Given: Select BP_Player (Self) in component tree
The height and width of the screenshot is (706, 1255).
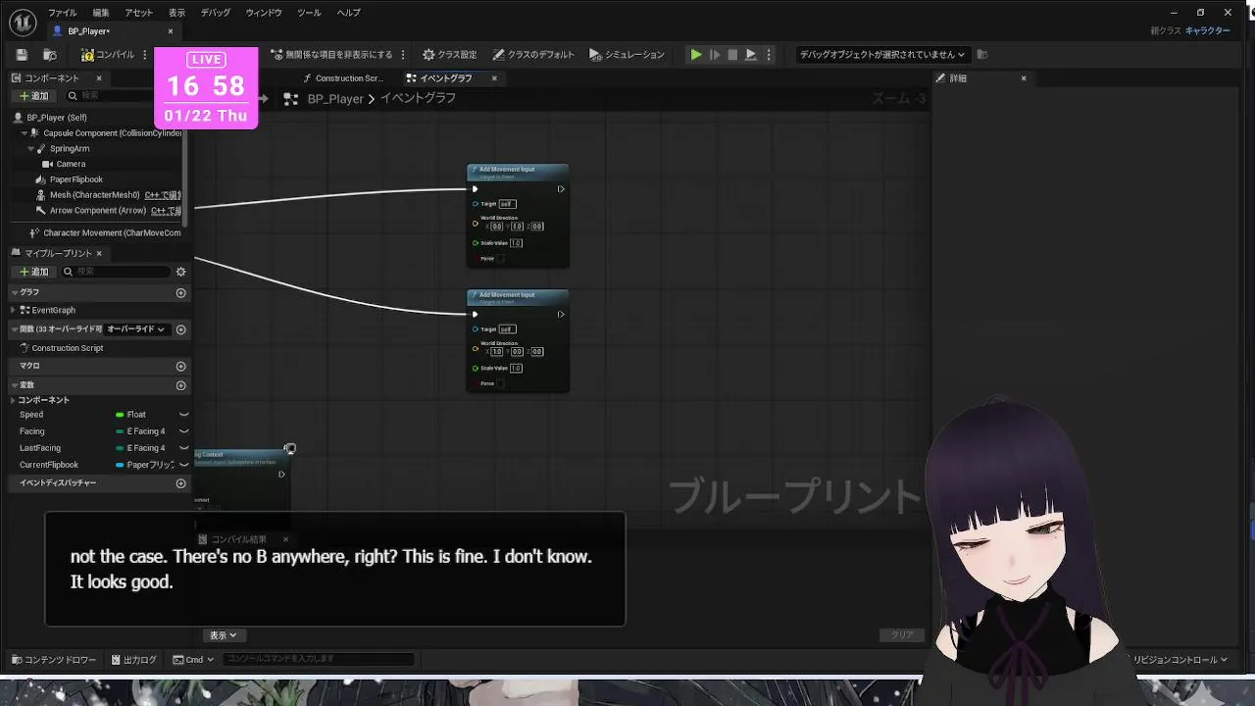Looking at the screenshot, I should [x=56, y=118].
